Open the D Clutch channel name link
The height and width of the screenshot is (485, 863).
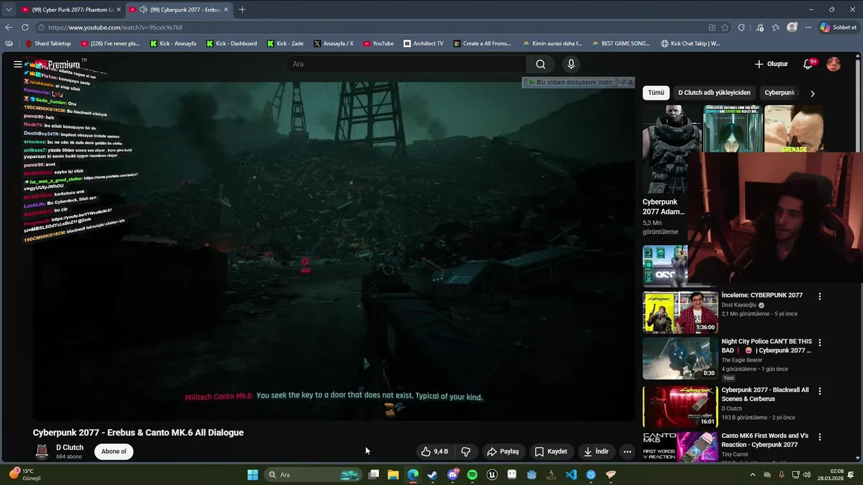(x=69, y=447)
